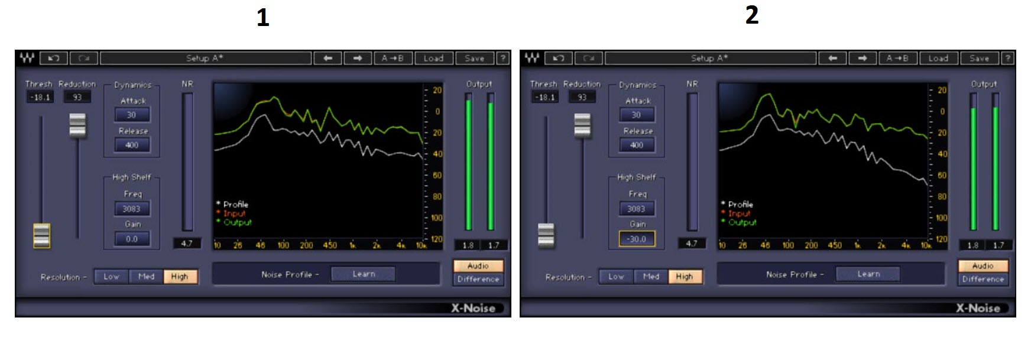Click A→B copy button in left plugin
1031x337 pixels.
tap(393, 58)
